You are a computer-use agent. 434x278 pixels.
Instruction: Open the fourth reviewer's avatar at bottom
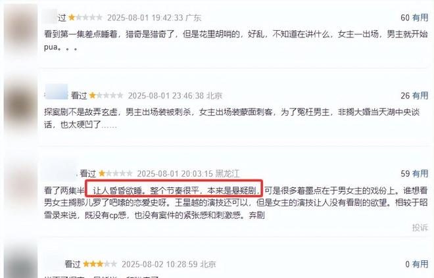click(22, 262)
